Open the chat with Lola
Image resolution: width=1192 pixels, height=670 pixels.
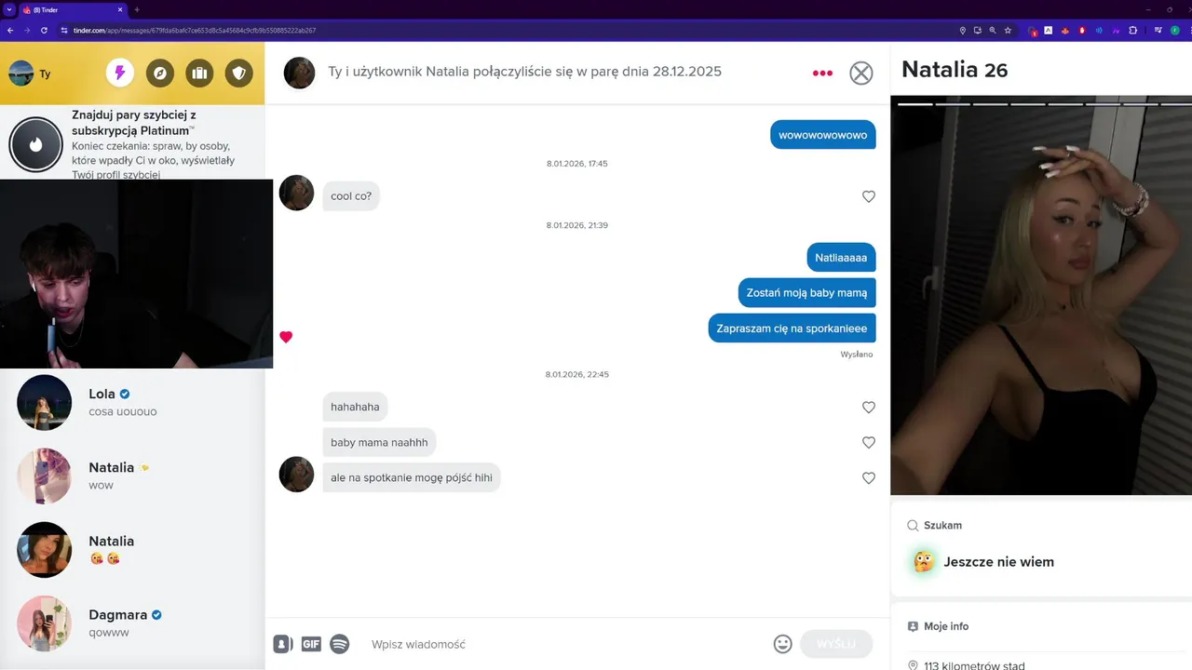pyautogui.click(x=132, y=403)
